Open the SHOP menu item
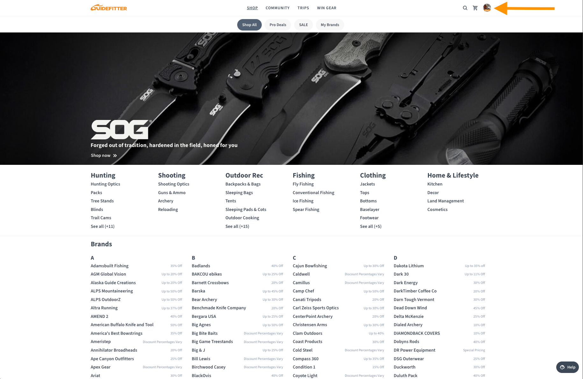Viewport: 583px width, 379px height. click(x=252, y=8)
